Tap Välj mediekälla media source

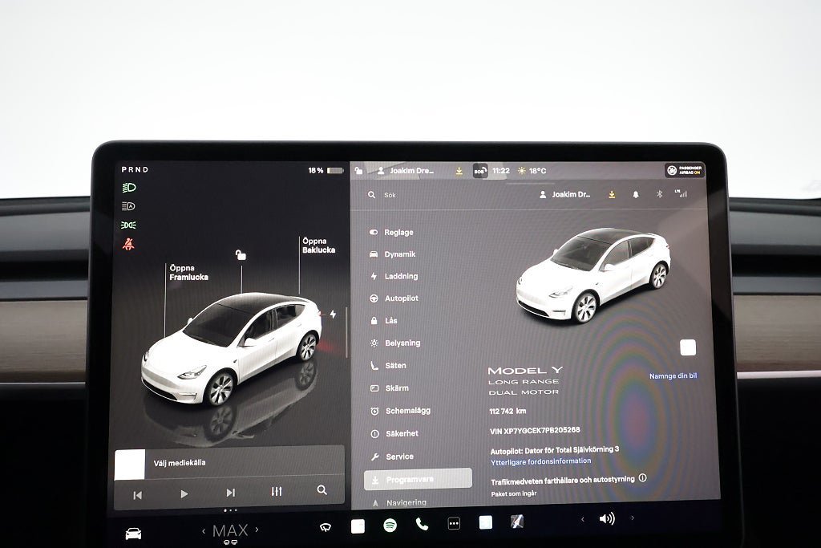click(x=180, y=463)
